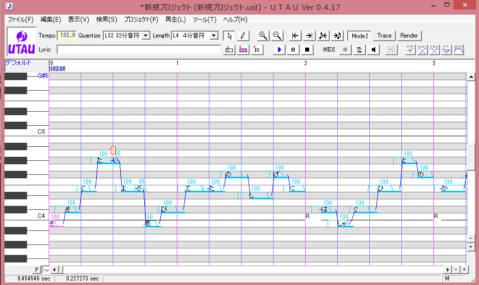Toggle Mode2 pitch editing
The image size is (479, 285).
360,36
